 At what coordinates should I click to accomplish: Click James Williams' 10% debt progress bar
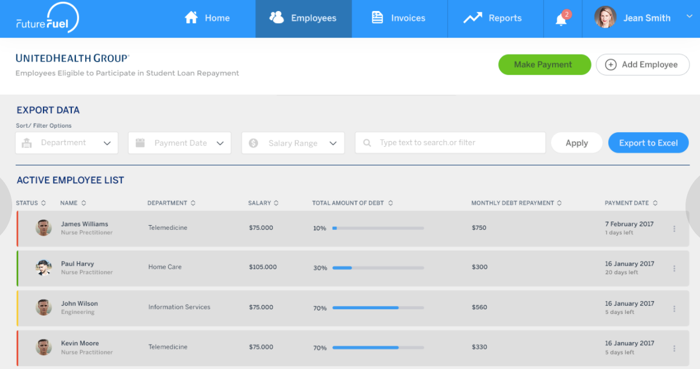[378, 228]
